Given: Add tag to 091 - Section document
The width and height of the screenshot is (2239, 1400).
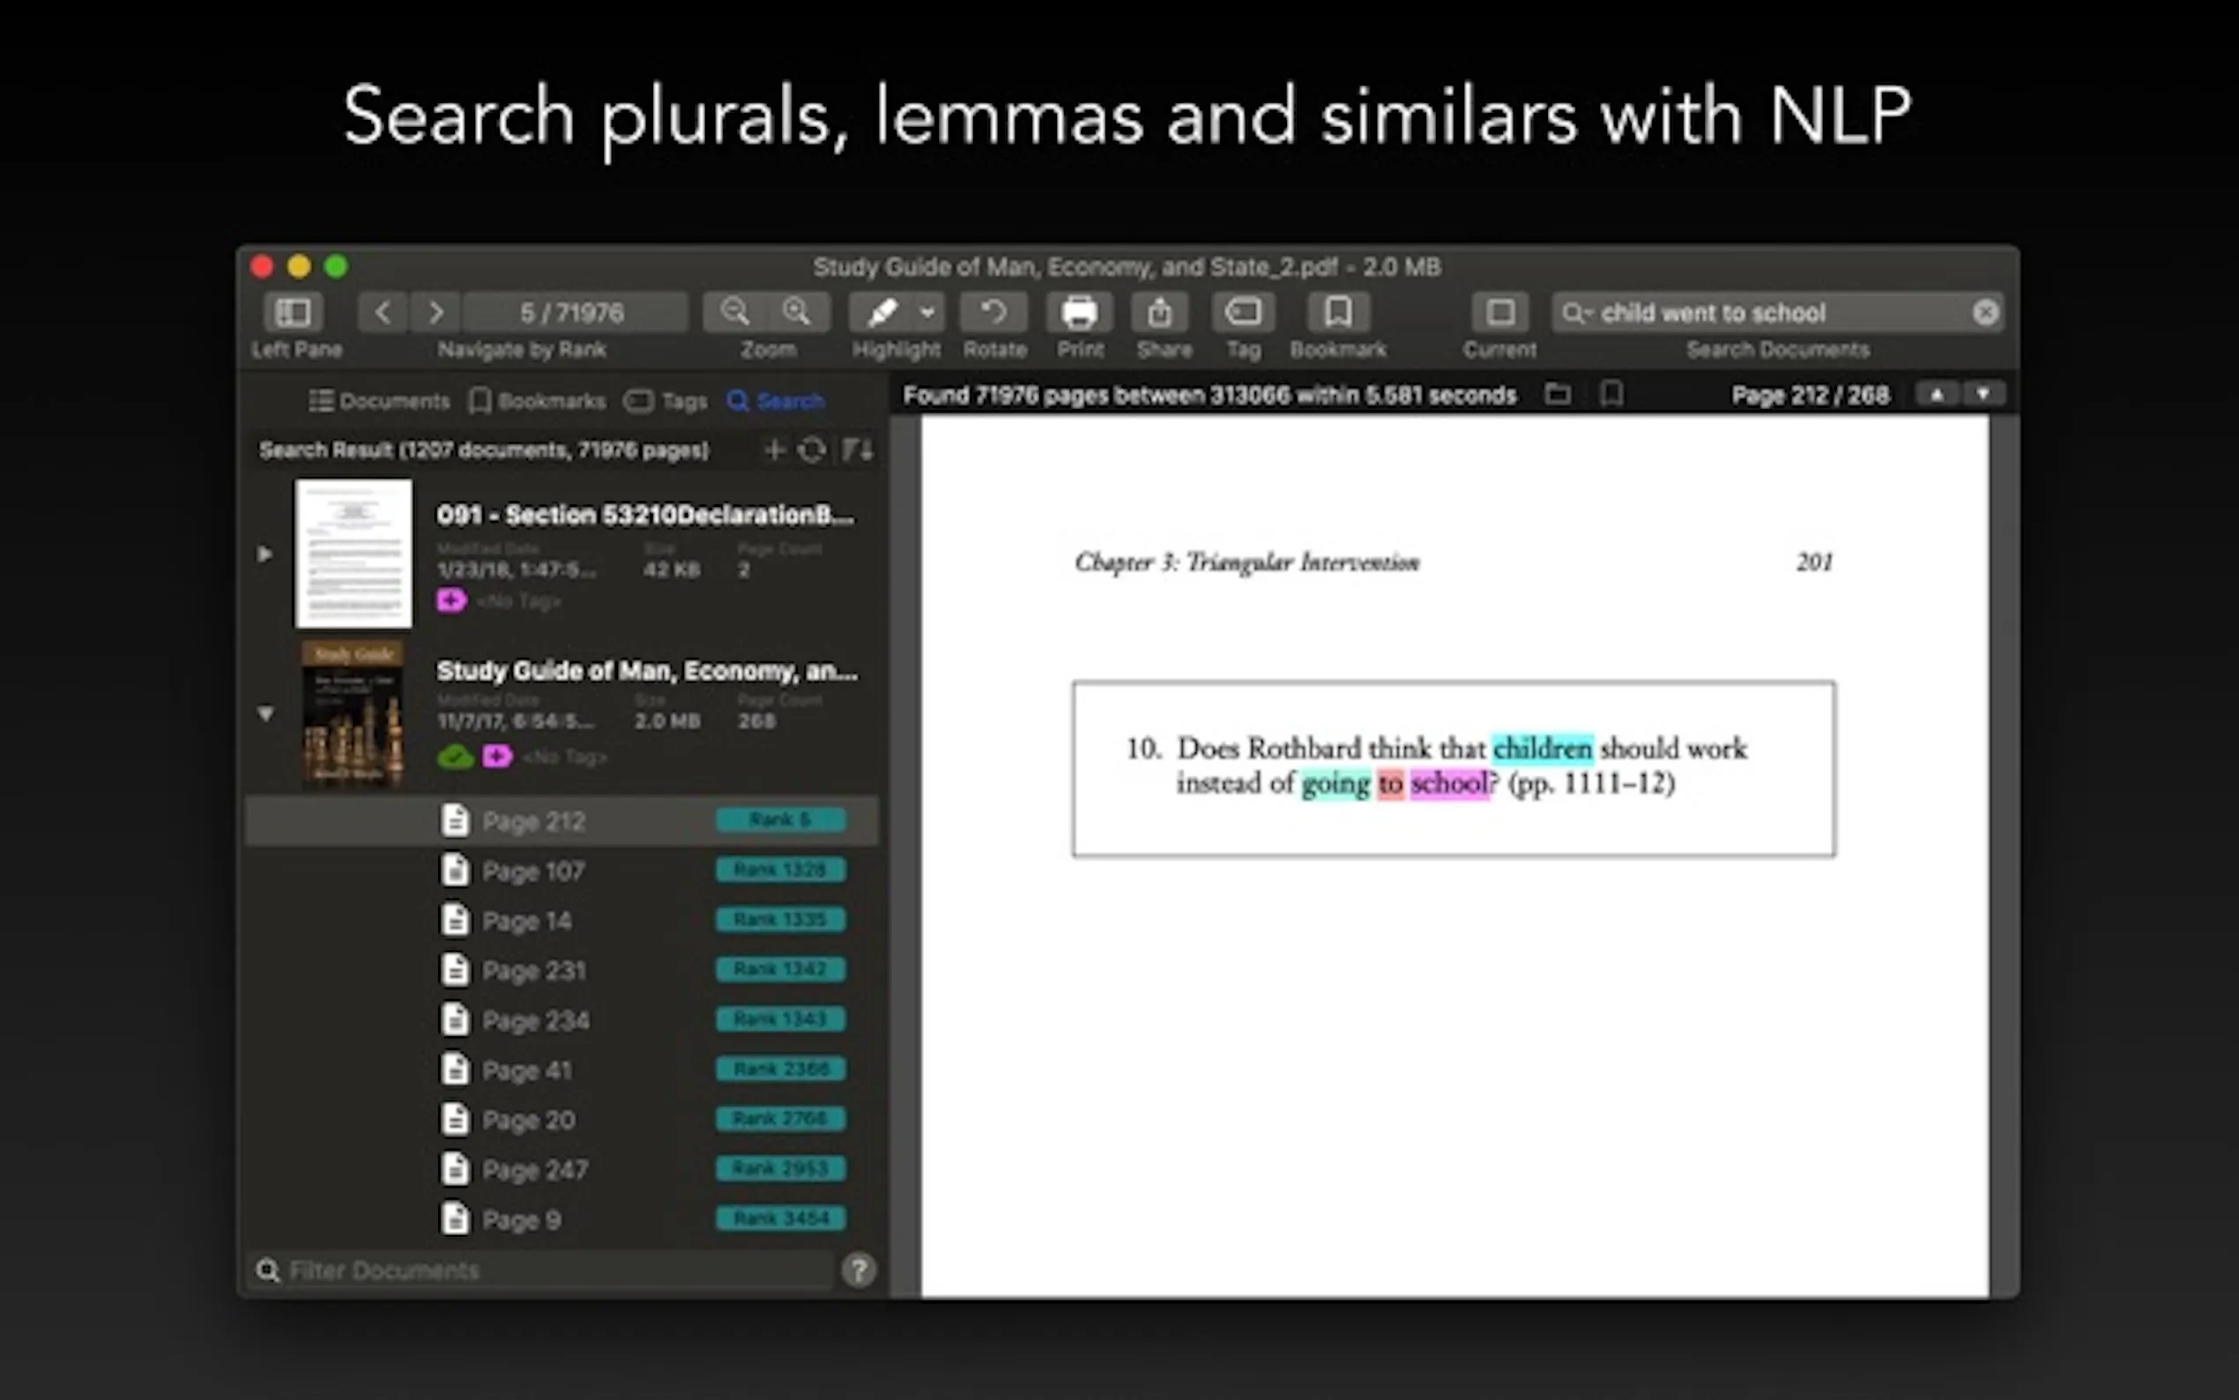Looking at the screenshot, I should 451,601.
